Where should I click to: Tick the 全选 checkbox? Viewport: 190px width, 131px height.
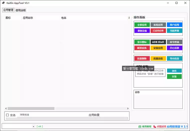(7, 115)
